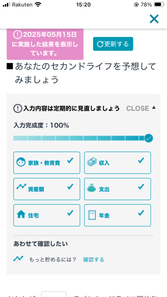Tap the purse icon for 支出
Image resolution: width=167 pixels, height=297 pixels.
tap(92, 188)
